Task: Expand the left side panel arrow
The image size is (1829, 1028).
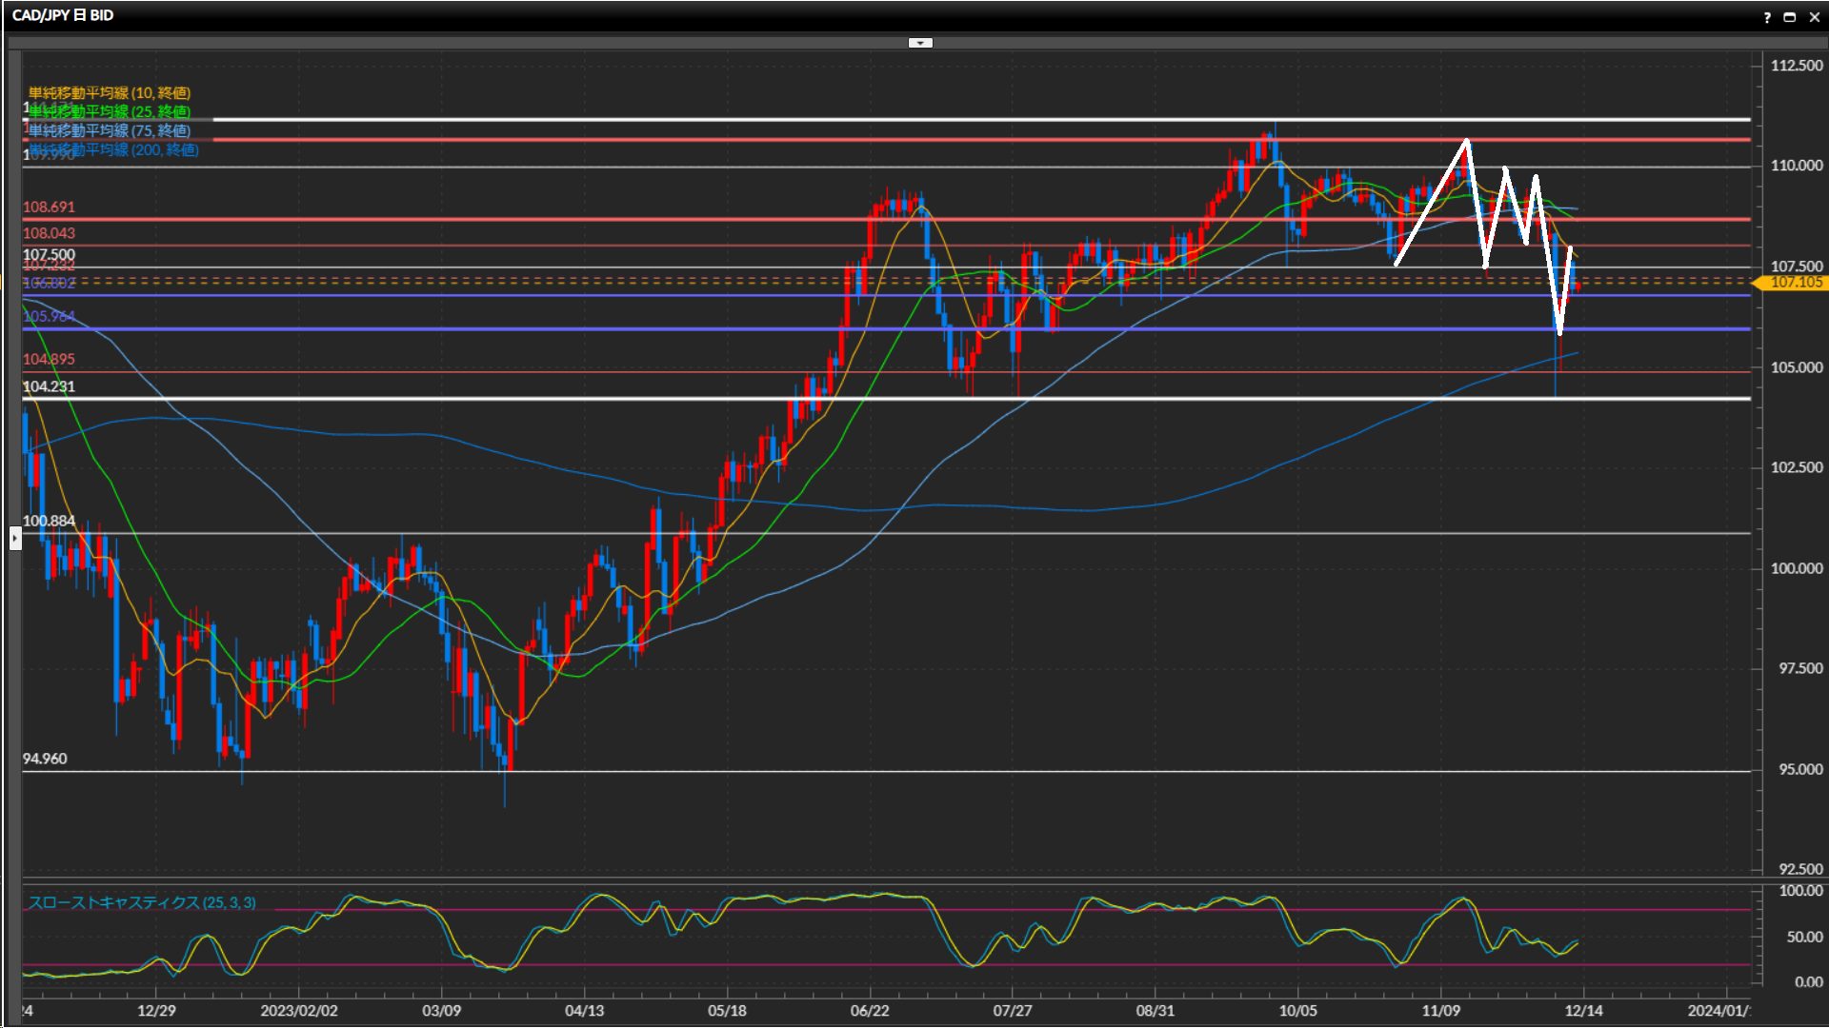Action: point(15,539)
